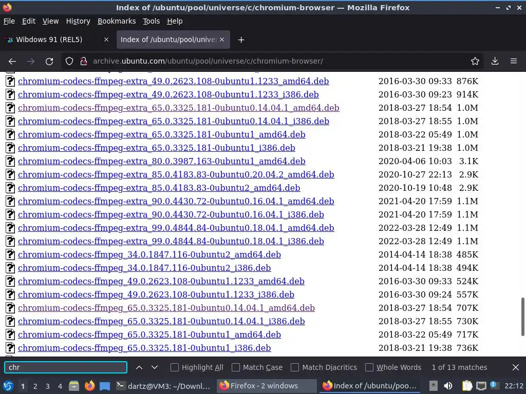Image resolution: width=526 pixels, height=394 pixels.
Task: Open the Edit menu
Action: (29, 21)
